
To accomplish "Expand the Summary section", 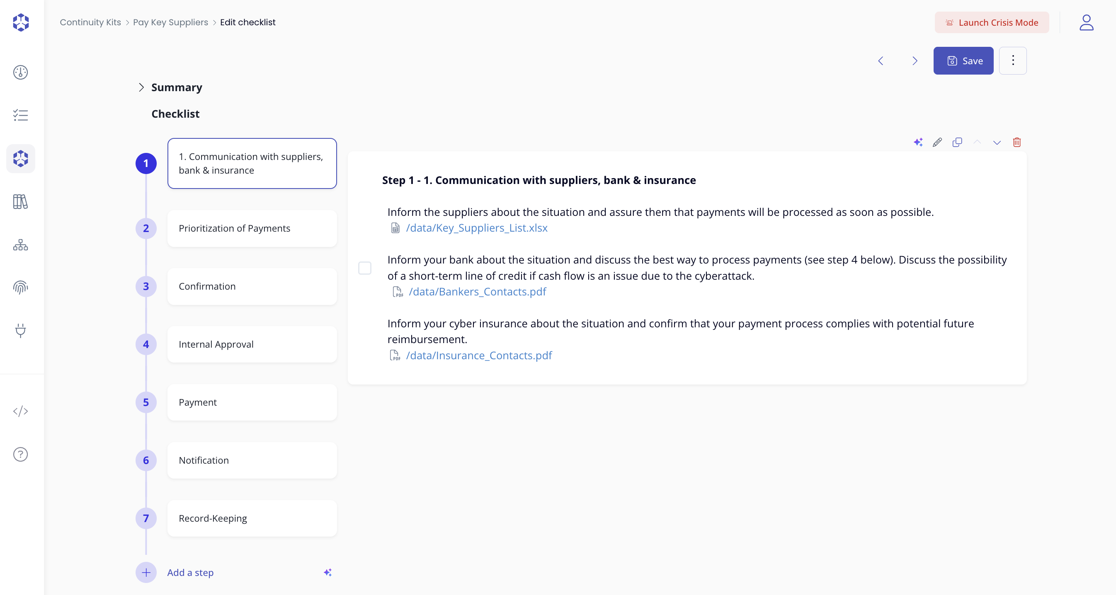I will click(141, 87).
